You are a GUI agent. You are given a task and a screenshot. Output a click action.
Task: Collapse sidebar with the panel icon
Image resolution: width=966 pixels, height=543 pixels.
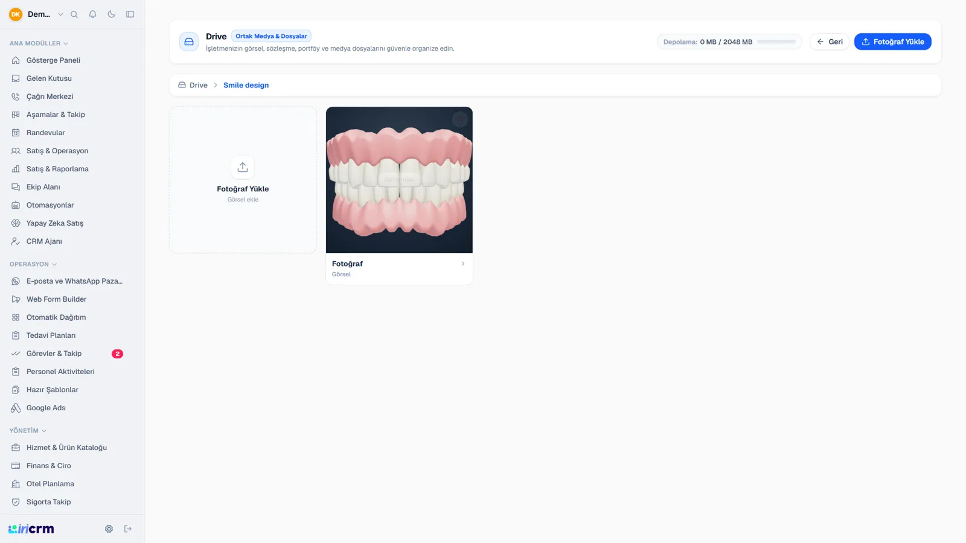[x=130, y=14]
